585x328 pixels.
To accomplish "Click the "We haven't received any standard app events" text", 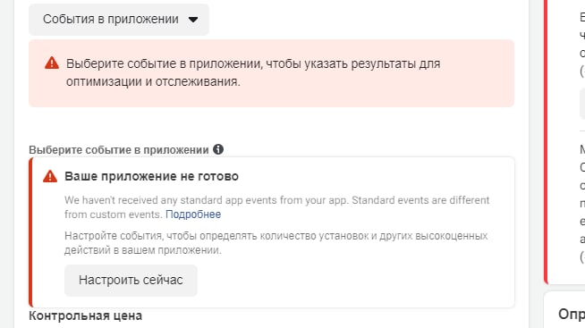I will 276,207.
